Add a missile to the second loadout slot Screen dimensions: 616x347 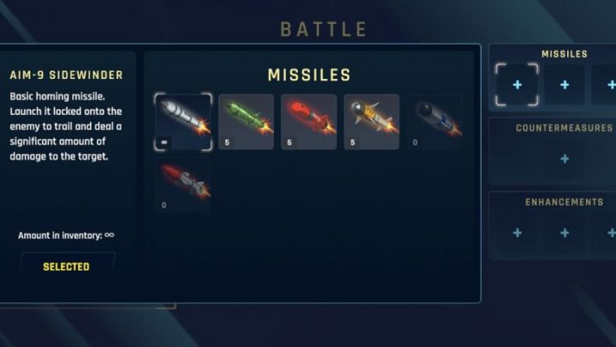(x=565, y=85)
